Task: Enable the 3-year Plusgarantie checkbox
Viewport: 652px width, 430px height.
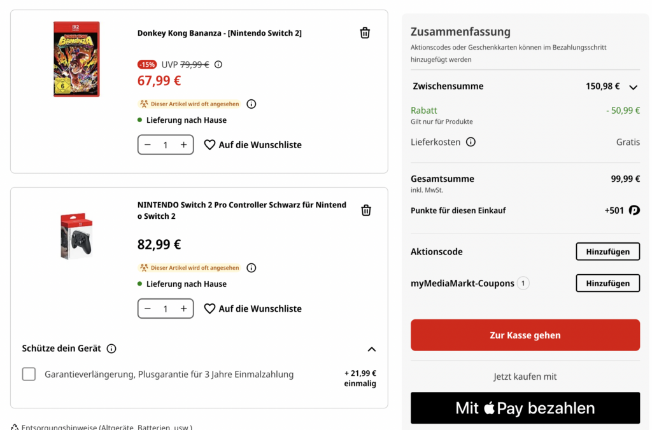Action: tap(29, 374)
